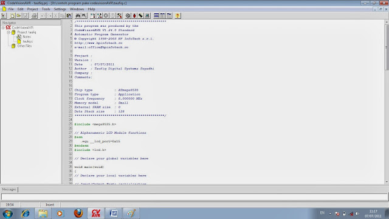Cascade windows using toolbar icon
This screenshot has width=389, height=219.
[169, 16]
